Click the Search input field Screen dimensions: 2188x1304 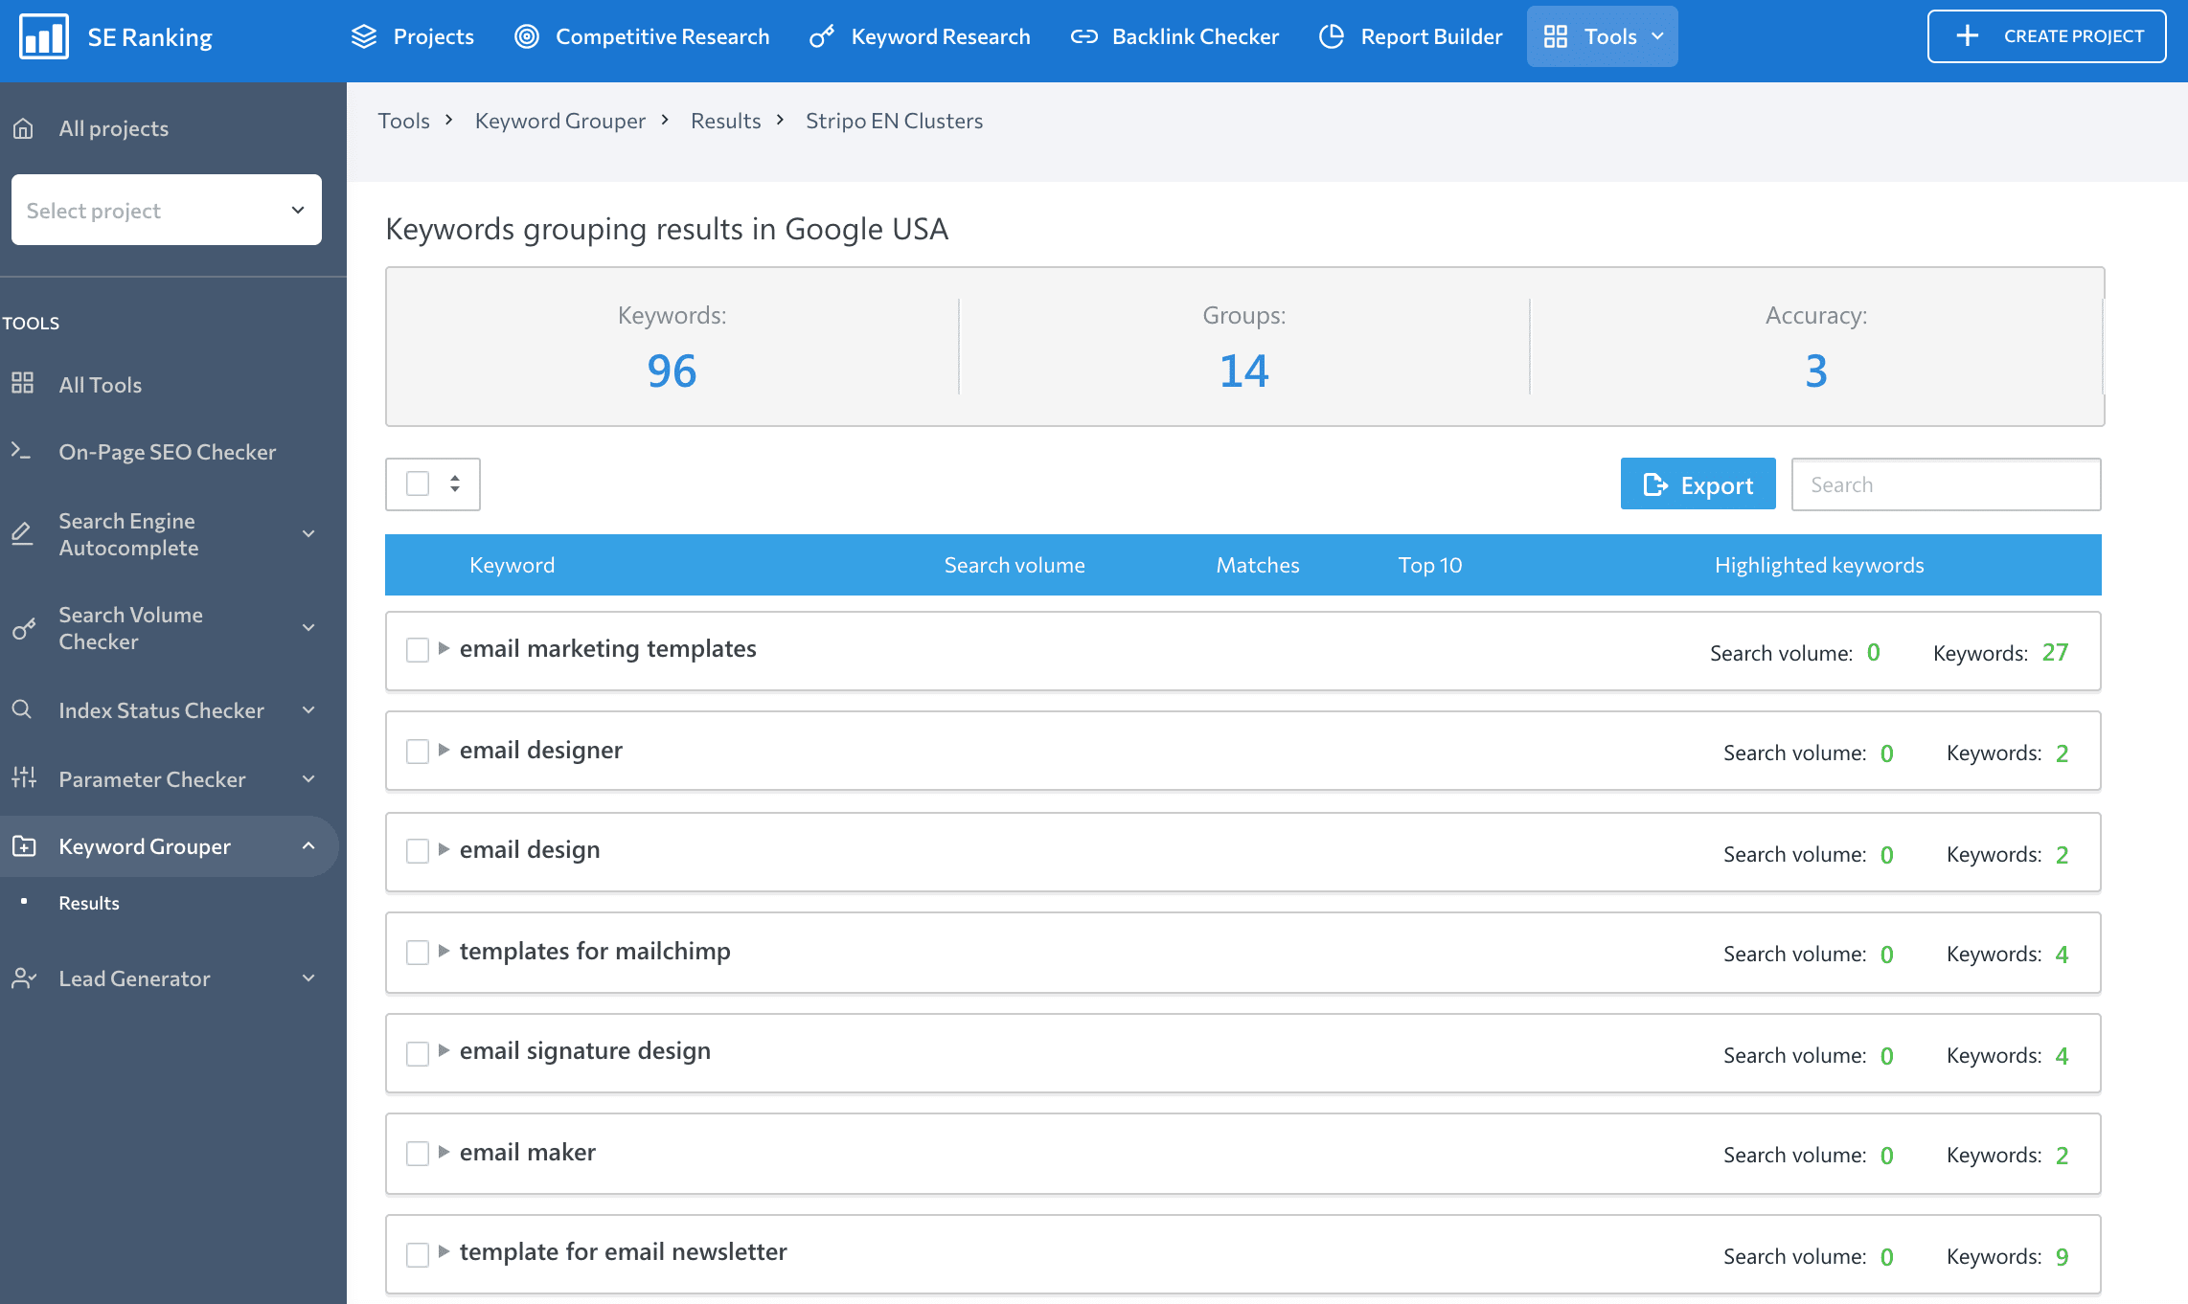(1948, 484)
